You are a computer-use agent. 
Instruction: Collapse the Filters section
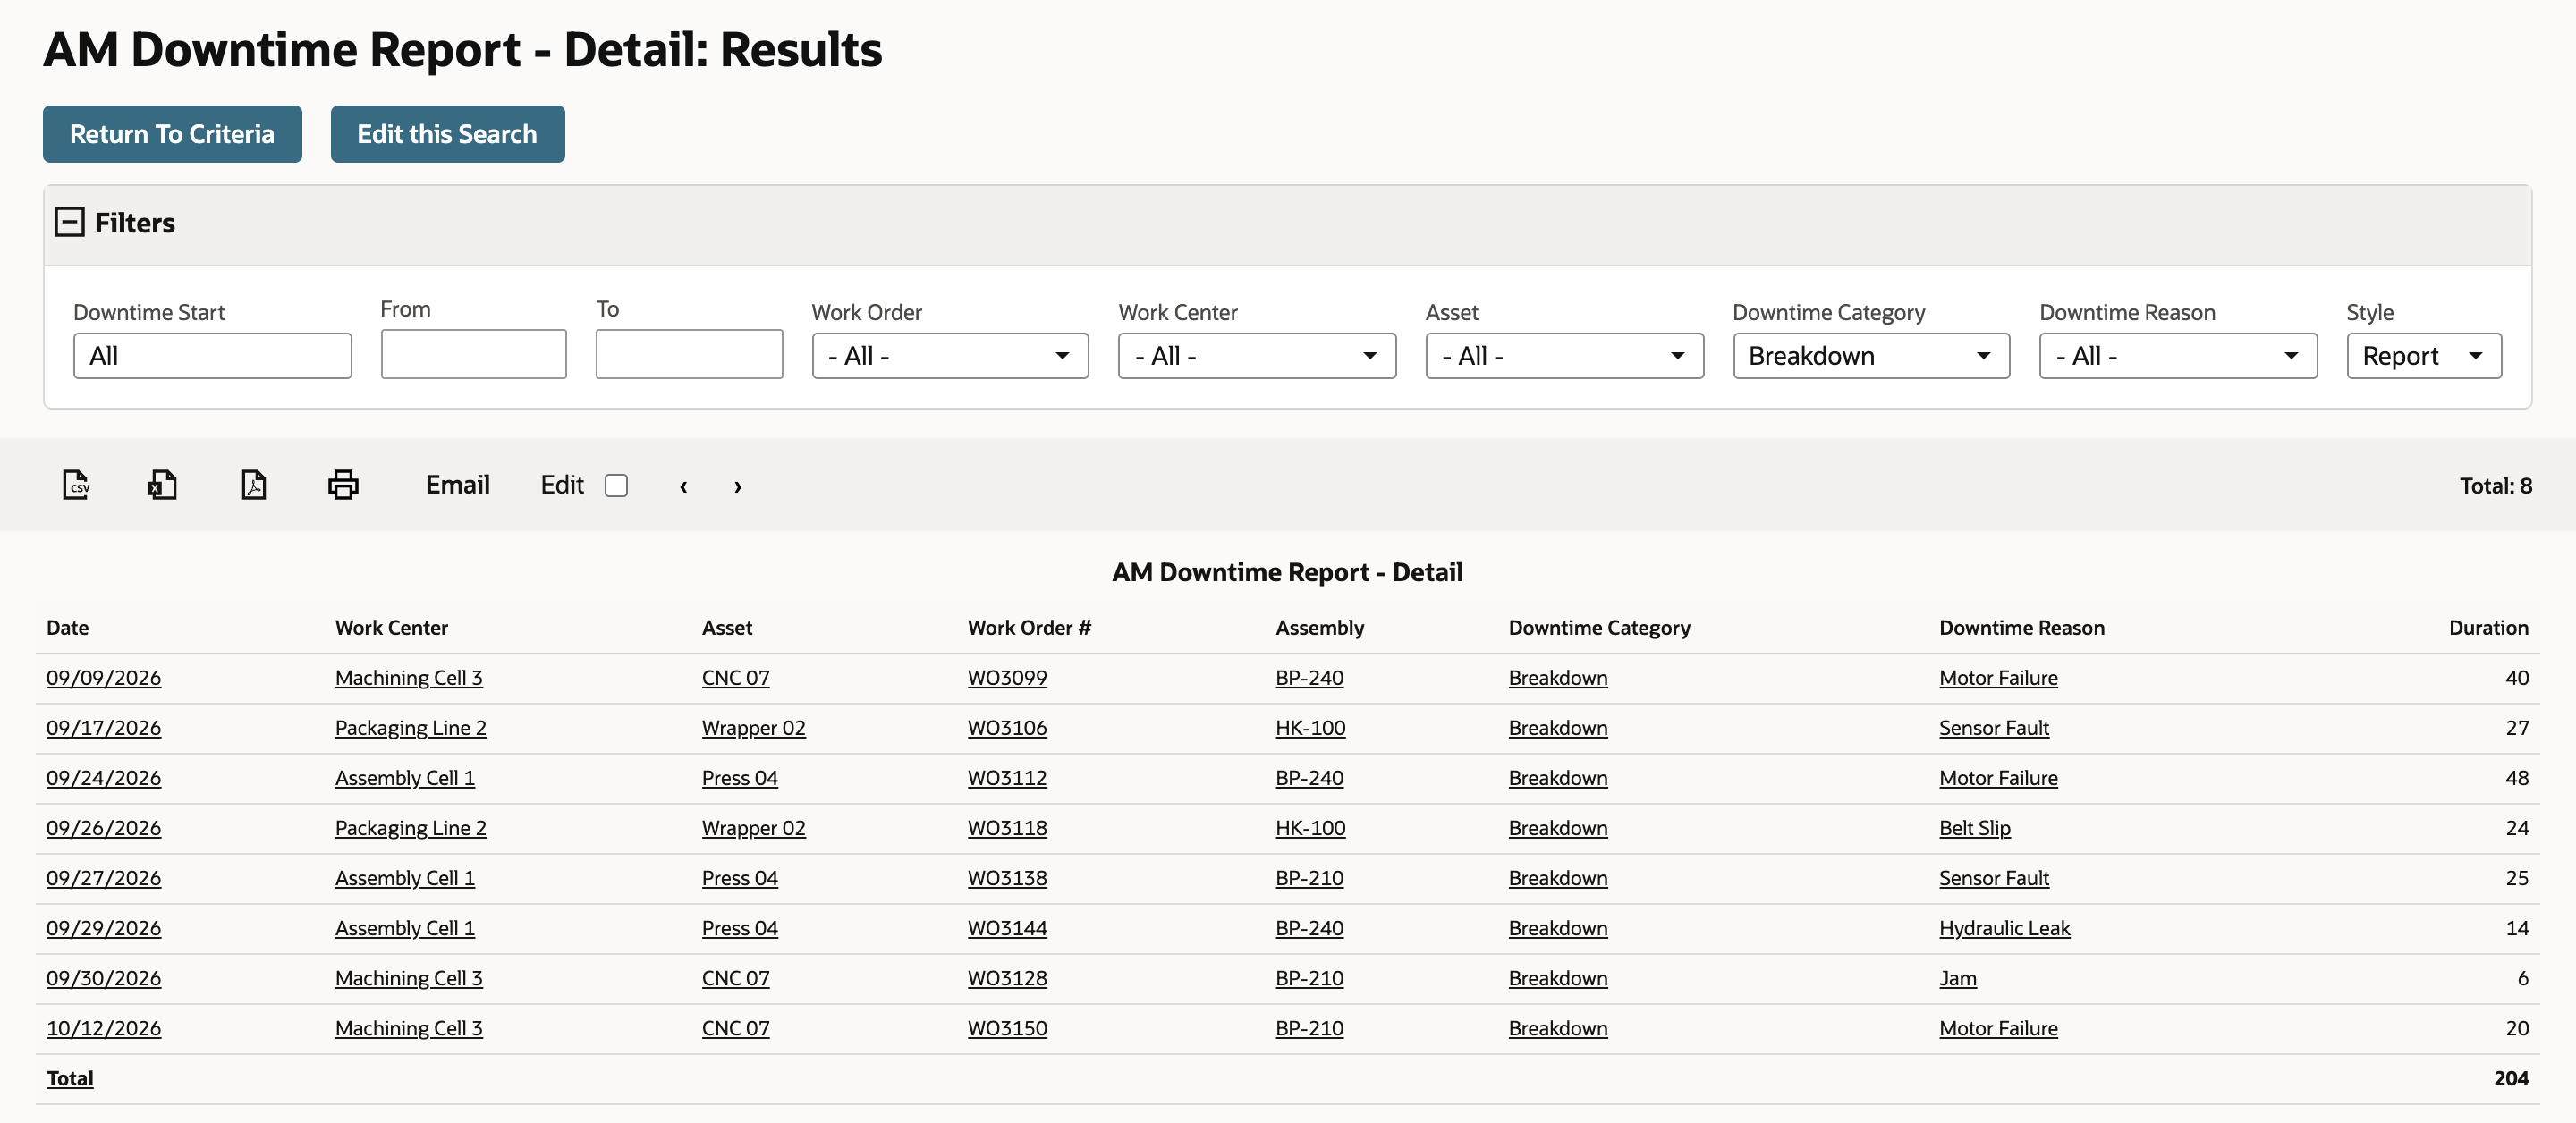(69, 222)
